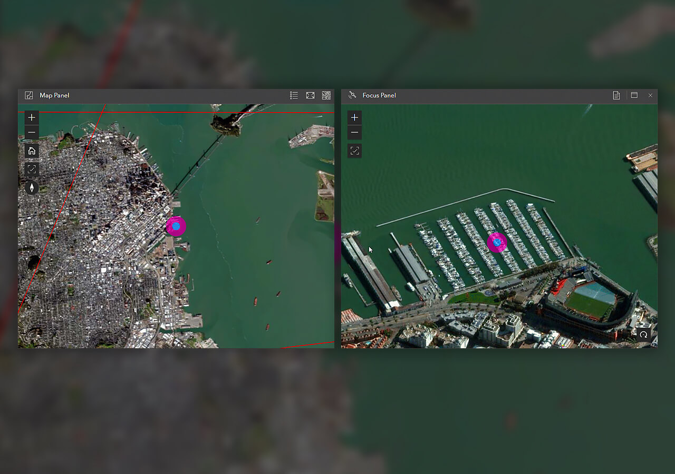
Task: Click the Map Panel title text
Action: coord(54,95)
